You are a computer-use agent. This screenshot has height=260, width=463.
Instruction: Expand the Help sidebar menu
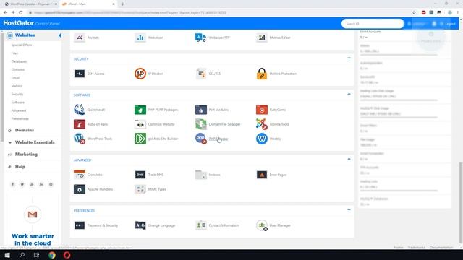tap(20, 167)
